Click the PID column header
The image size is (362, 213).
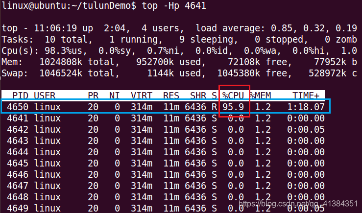pos(20,95)
